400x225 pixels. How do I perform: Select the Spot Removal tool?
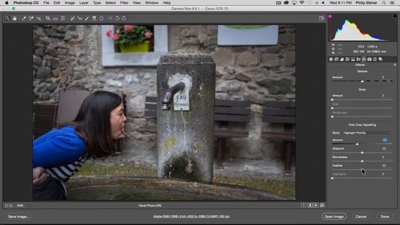(x=72, y=18)
